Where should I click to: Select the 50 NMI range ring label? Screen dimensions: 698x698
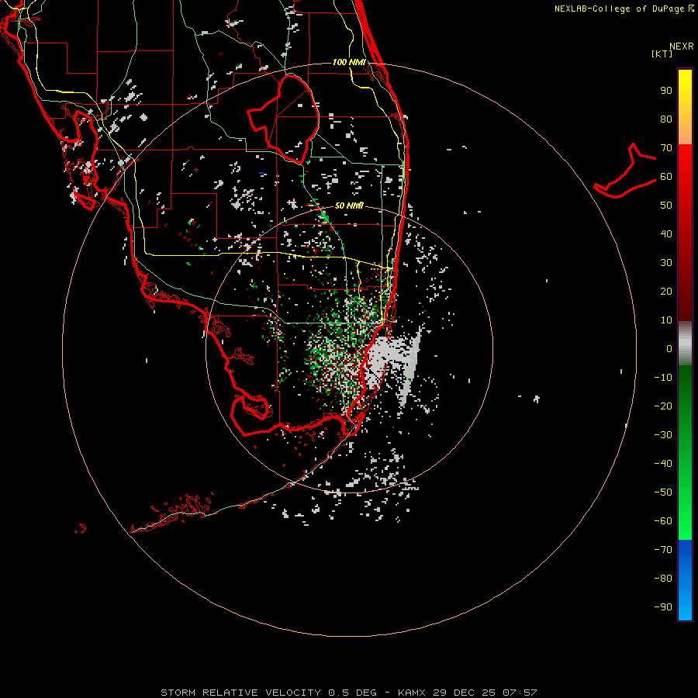click(x=349, y=206)
